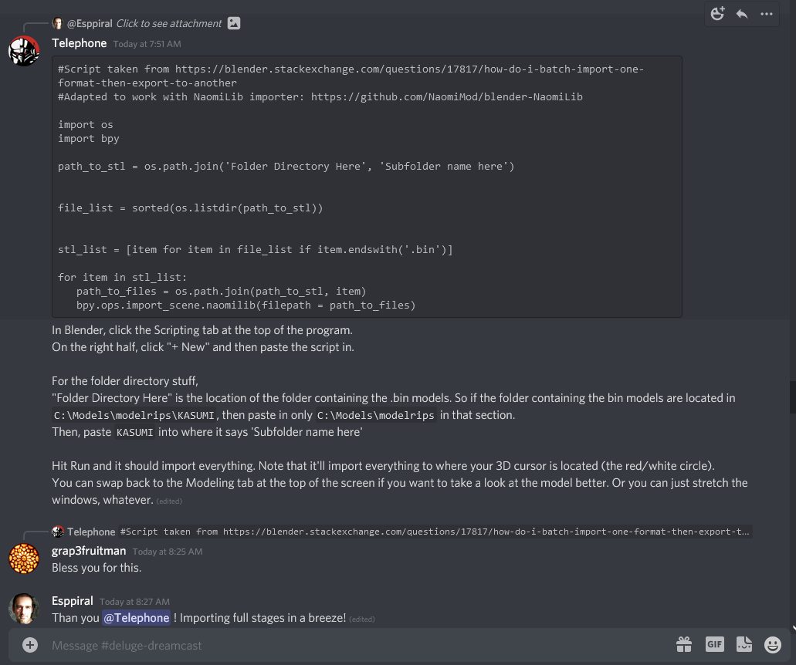Open the More options ellipsis menu
The image size is (796, 665).
(x=766, y=14)
